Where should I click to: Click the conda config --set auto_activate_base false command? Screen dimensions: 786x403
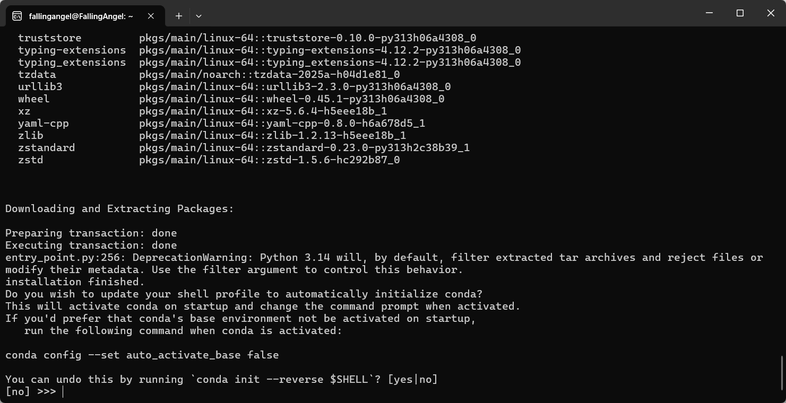click(142, 355)
